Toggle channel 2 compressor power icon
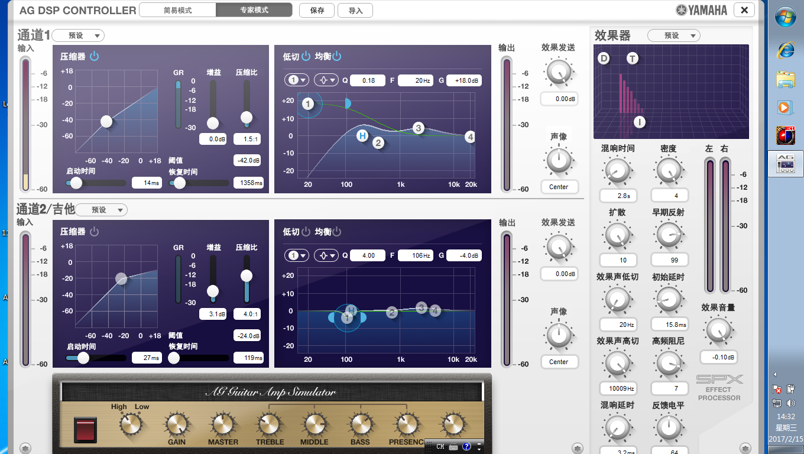 (x=95, y=232)
